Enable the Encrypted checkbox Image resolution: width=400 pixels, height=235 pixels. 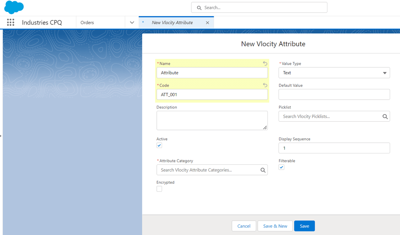tap(159, 189)
